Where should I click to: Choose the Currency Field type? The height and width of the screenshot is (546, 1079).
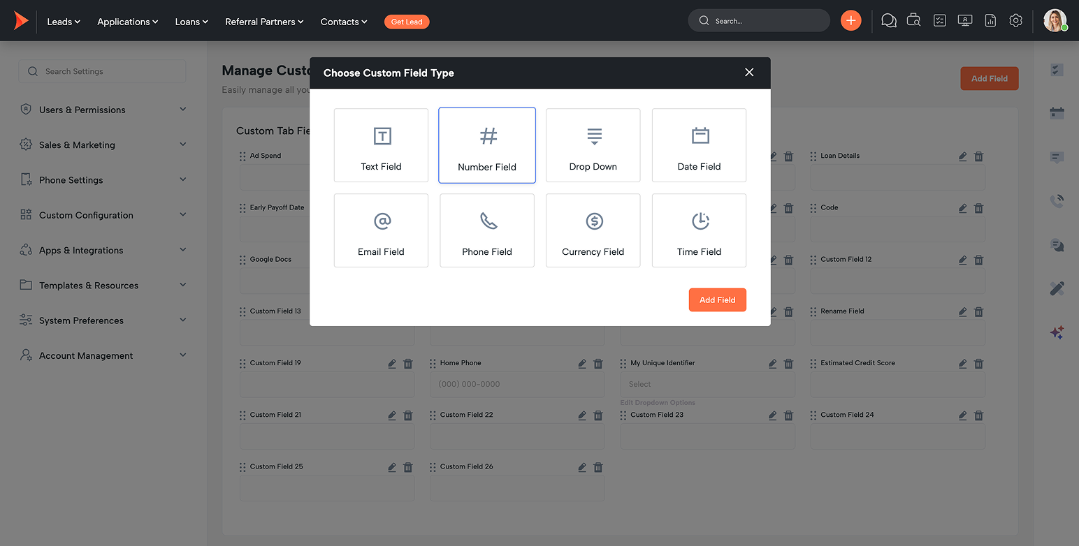(593, 230)
